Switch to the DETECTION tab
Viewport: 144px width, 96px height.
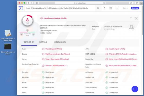tap(29, 42)
